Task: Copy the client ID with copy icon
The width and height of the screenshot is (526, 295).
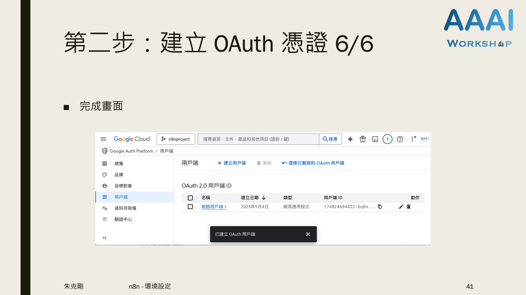Action: click(x=380, y=206)
